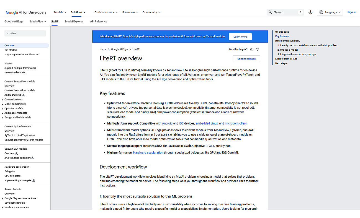Expand Design and build models section

click(2, 118)
